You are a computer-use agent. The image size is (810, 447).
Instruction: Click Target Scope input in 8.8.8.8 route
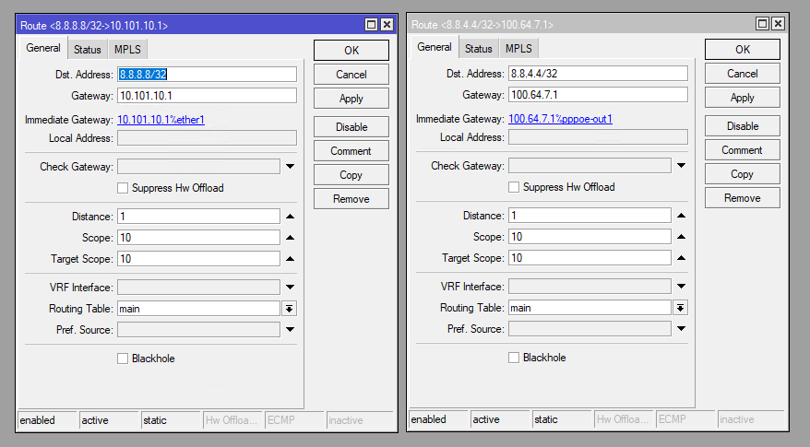pyautogui.click(x=199, y=259)
